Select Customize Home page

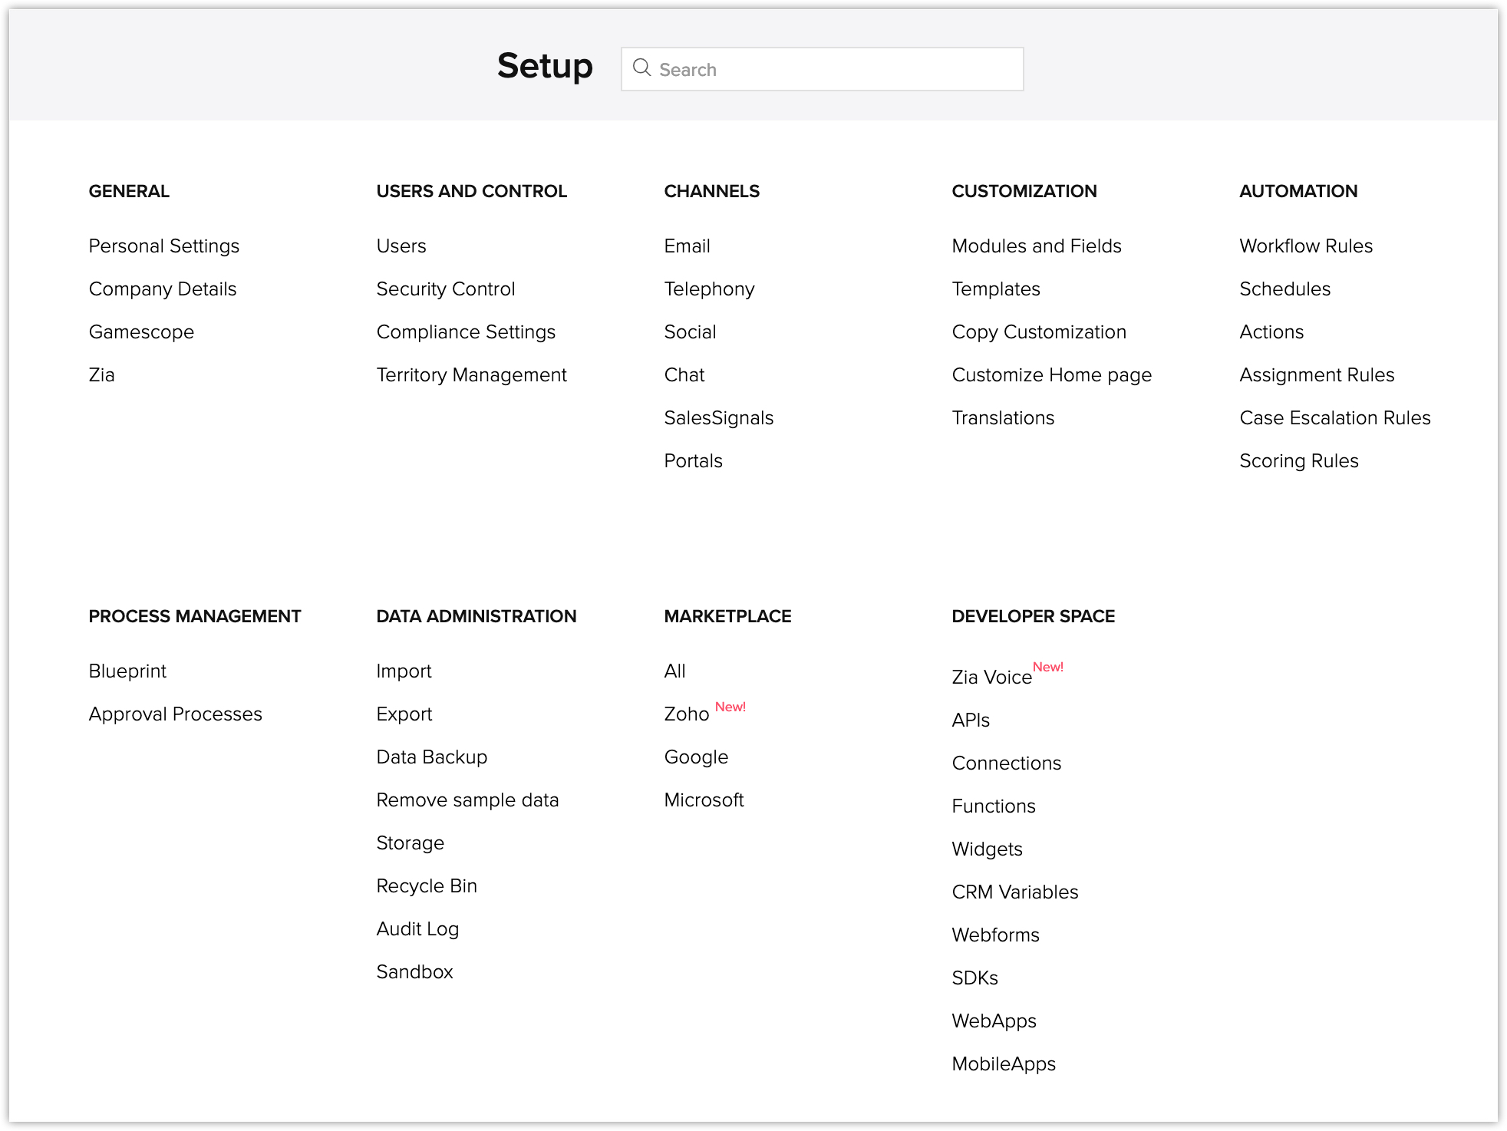(1052, 375)
